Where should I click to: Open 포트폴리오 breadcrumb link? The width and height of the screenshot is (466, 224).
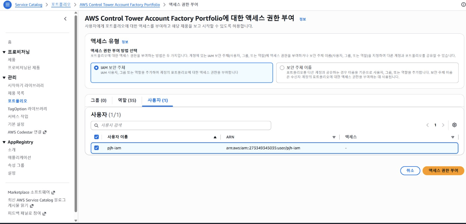click(x=61, y=5)
